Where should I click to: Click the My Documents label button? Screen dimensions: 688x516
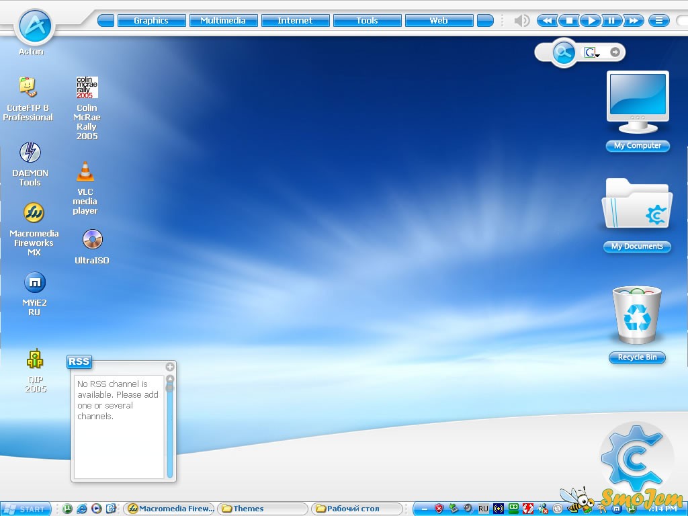click(x=637, y=247)
